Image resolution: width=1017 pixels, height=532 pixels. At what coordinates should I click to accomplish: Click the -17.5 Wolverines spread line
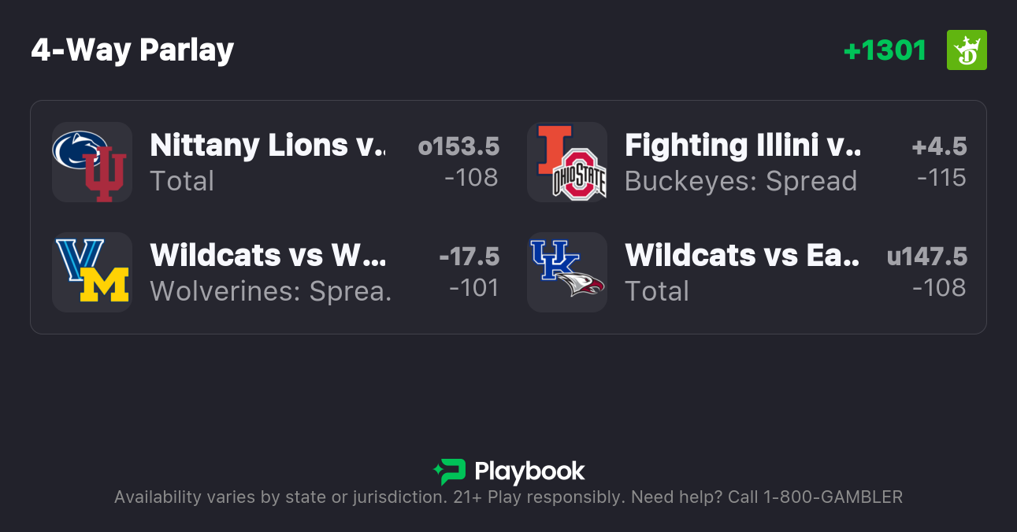tap(469, 257)
